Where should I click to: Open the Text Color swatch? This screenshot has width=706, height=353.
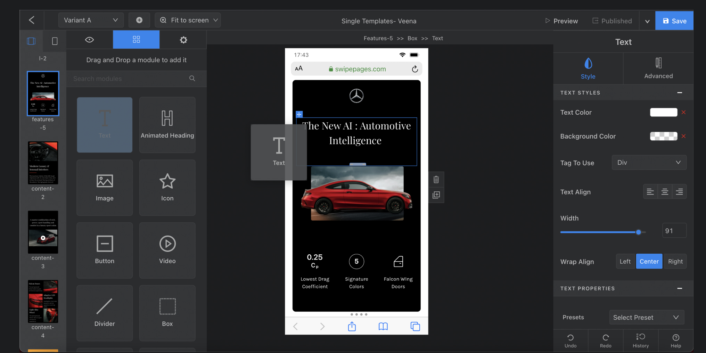pyautogui.click(x=663, y=112)
